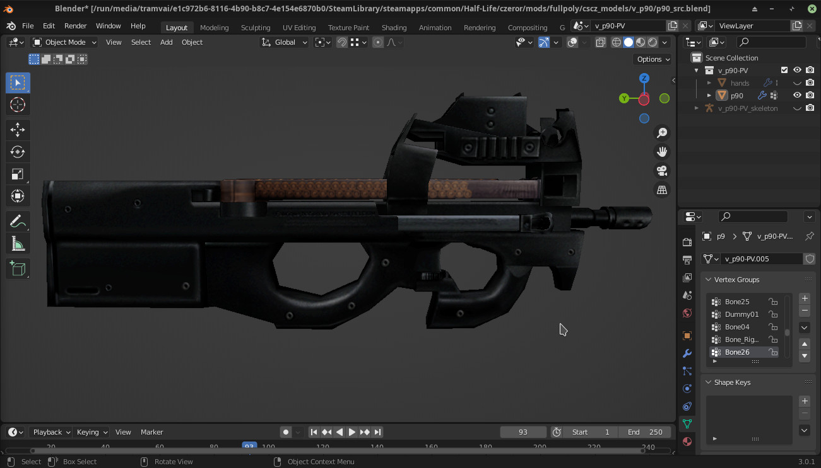The image size is (821, 468).
Task: Select the Rotate tool
Action: tap(17, 151)
